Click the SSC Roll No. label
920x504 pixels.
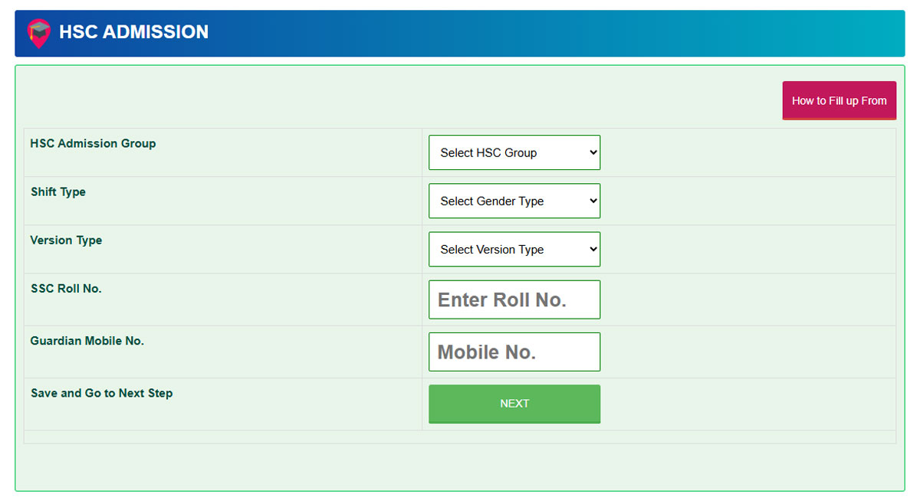[x=66, y=289]
